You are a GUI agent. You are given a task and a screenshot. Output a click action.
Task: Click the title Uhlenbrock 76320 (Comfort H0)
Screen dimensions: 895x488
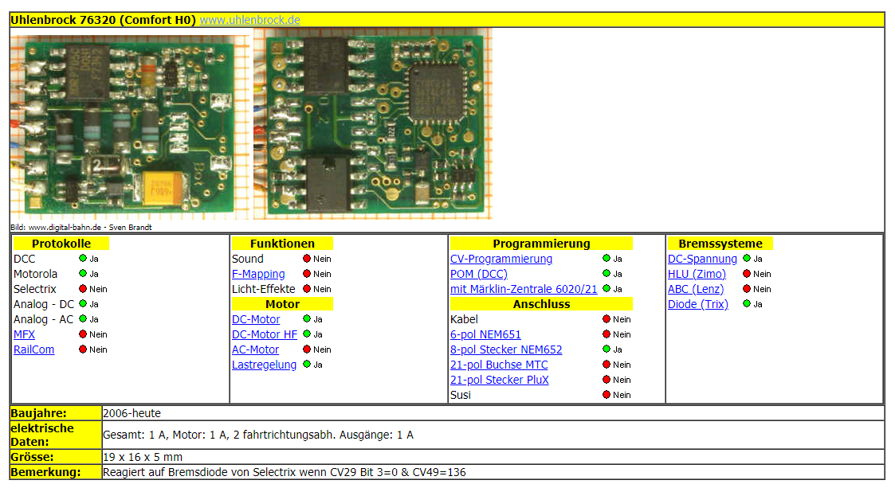(104, 20)
